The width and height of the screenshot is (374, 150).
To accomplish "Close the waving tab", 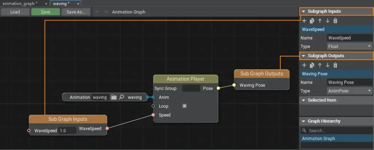I will point(78,4).
